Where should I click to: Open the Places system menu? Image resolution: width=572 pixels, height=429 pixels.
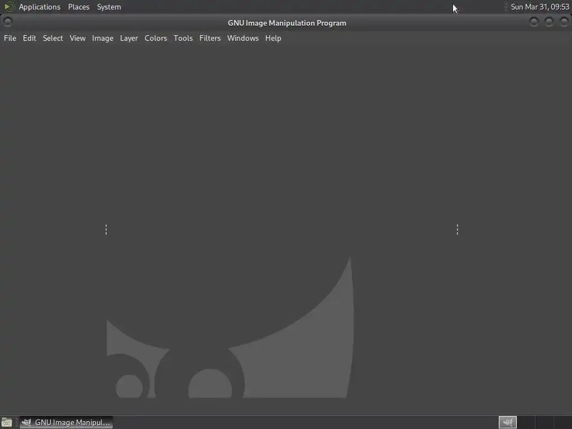[78, 7]
